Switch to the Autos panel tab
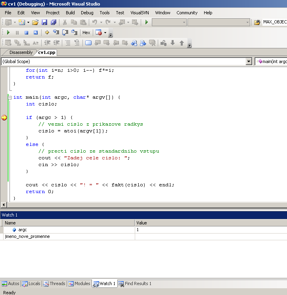 pos(11,284)
